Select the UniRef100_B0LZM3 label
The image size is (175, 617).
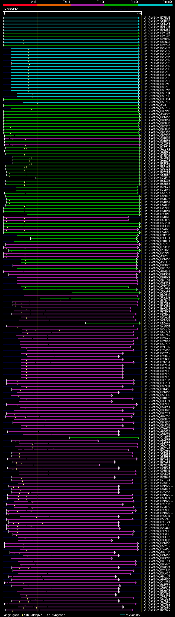click(x=157, y=54)
